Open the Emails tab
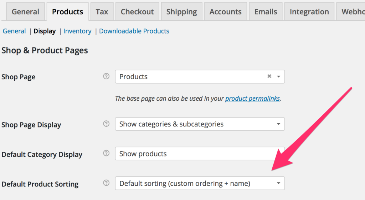 tap(266, 12)
